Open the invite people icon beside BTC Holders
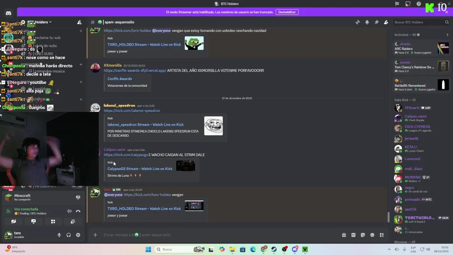Viewport: 453px width, 255px height. tap(79, 22)
